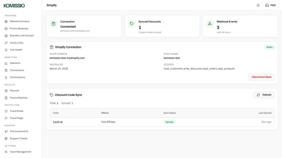Click the Commissions dollar icon

click(x=6, y=77)
